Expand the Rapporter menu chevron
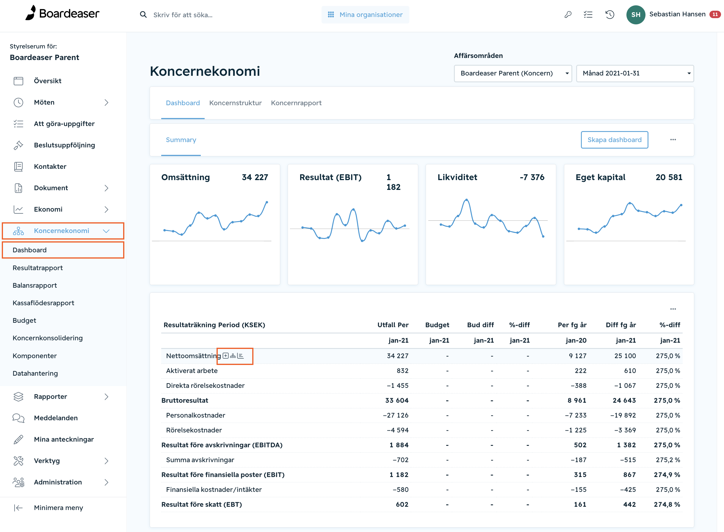This screenshot has width=724, height=532. click(x=106, y=397)
